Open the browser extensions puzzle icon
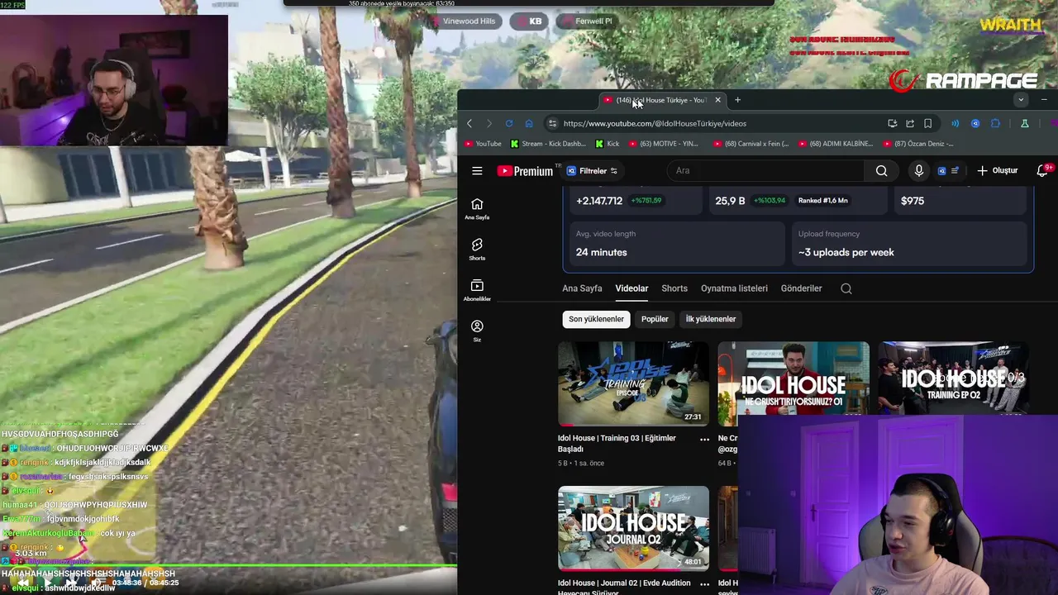1058x595 pixels. click(x=995, y=123)
